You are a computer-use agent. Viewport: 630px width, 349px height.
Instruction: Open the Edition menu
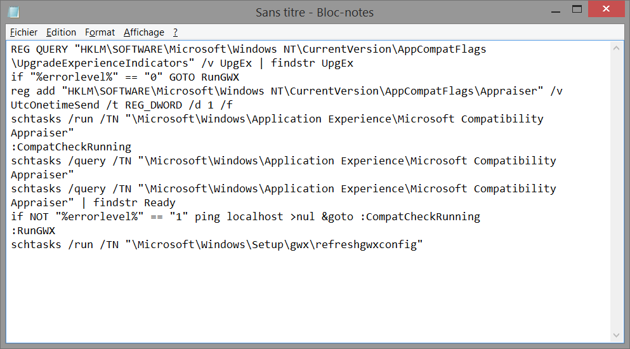[x=61, y=32]
